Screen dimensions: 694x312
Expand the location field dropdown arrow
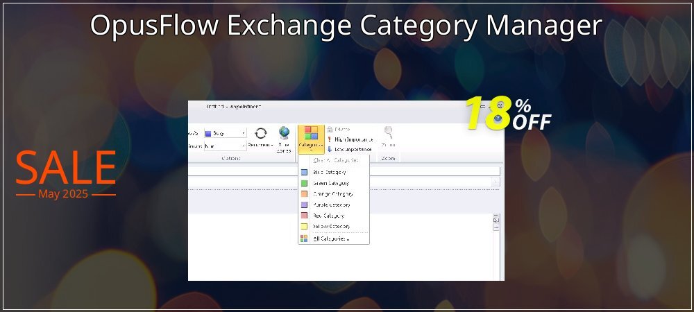pyautogui.click(x=496, y=182)
